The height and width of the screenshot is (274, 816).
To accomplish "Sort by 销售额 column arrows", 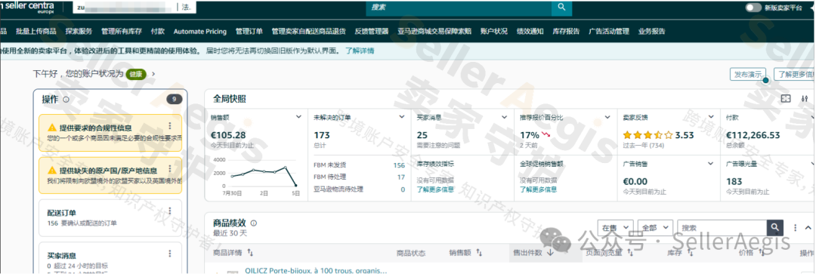I will (x=479, y=253).
